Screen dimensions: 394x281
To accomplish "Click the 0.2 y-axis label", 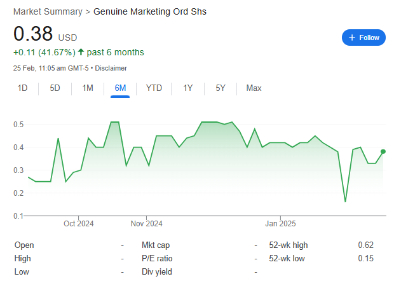I will coord(18,193).
